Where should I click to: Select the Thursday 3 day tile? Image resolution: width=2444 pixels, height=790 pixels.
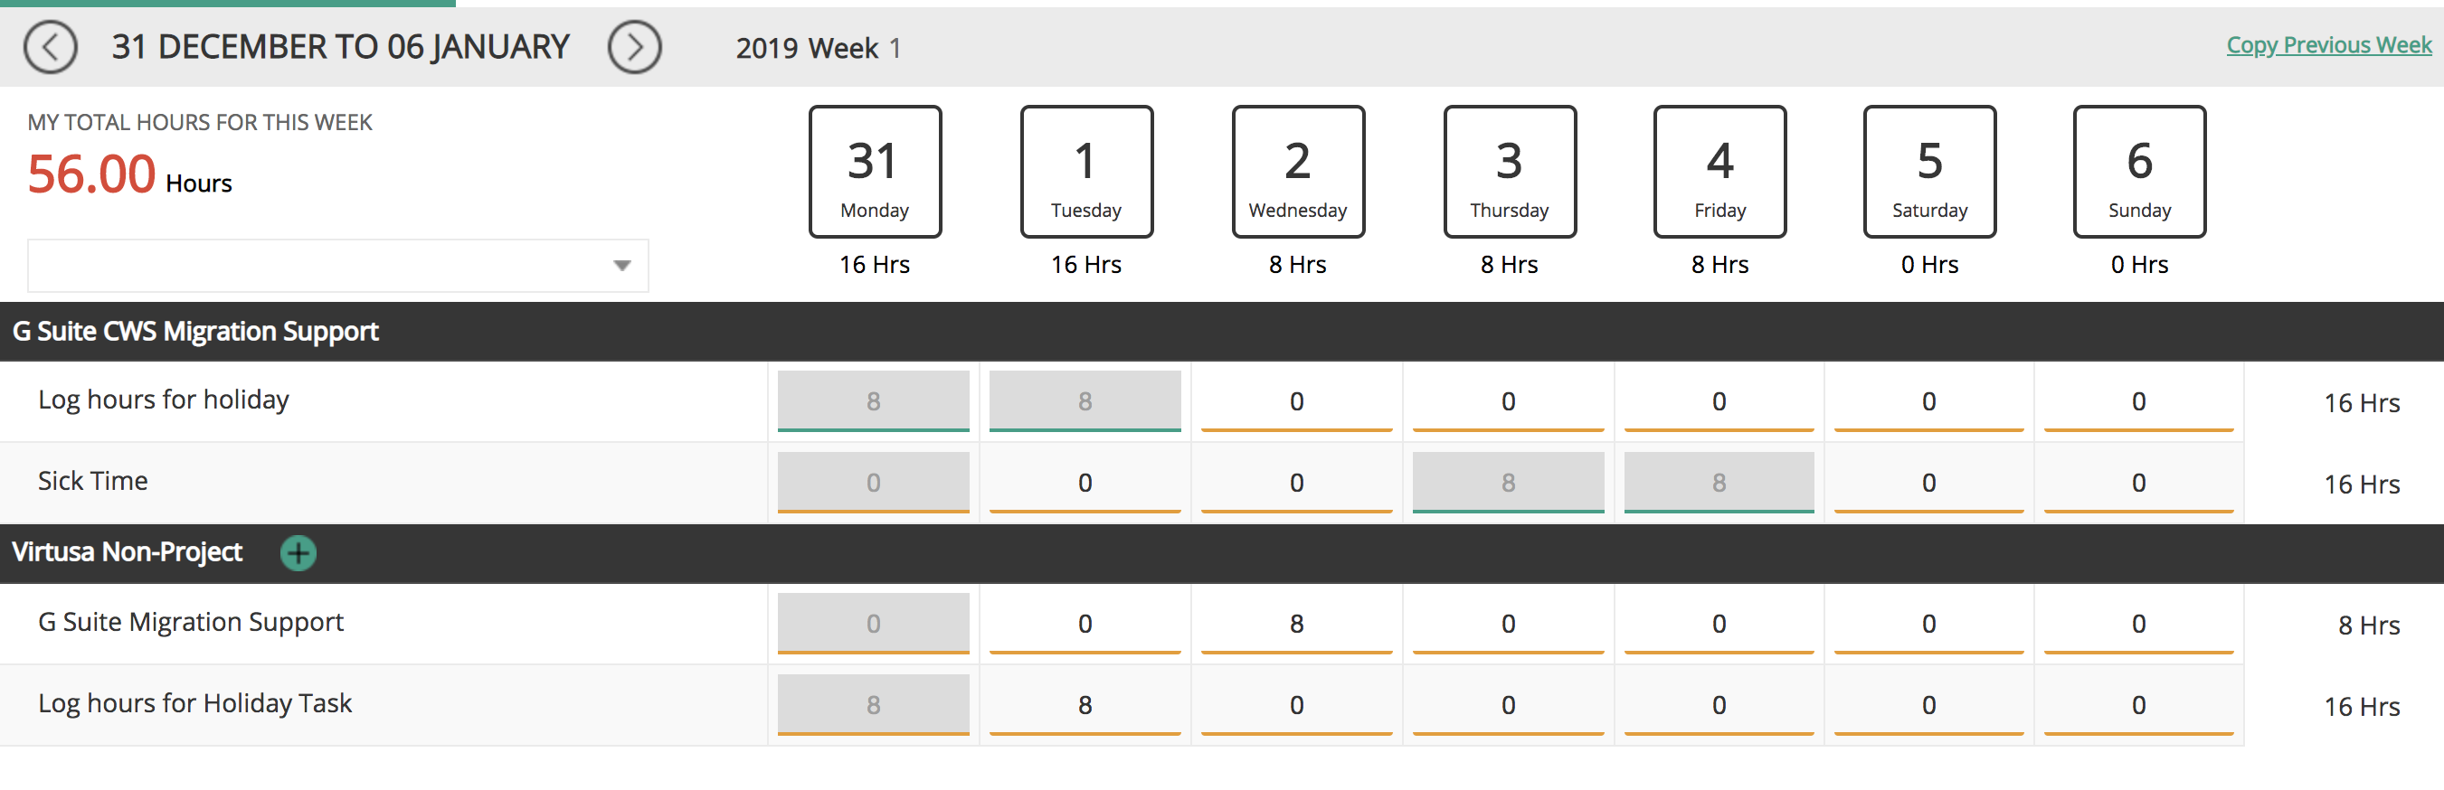[x=1509, y=172]
